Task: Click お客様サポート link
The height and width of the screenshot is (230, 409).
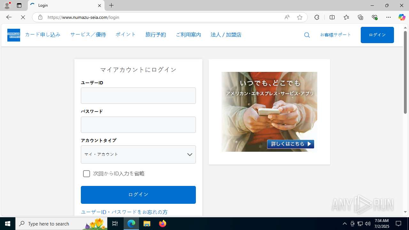Action: tap(336, 35)
